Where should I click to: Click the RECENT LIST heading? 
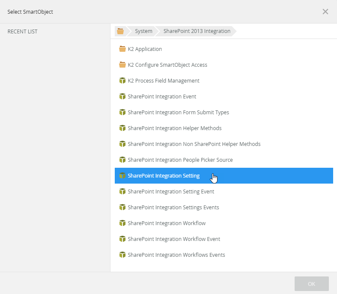click(22, 31)
